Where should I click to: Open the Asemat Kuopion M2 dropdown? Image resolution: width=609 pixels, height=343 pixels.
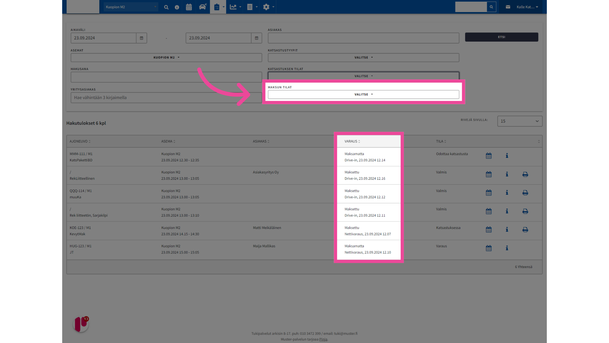tap(166, 57)
